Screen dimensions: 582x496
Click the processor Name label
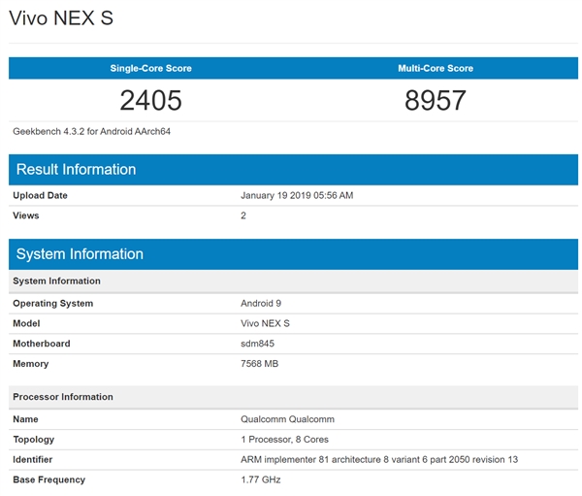click(x=25, y=419)
